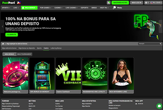Show next banner slide
Viewport: 163px width, 110px height.
(160, 26)
